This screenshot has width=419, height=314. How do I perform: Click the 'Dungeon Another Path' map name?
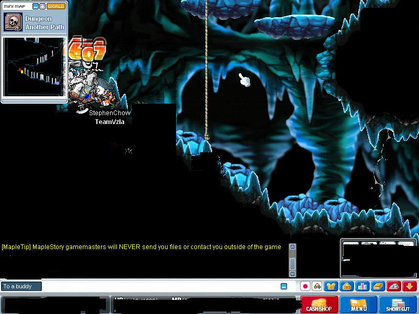click(x=45, y=23)
